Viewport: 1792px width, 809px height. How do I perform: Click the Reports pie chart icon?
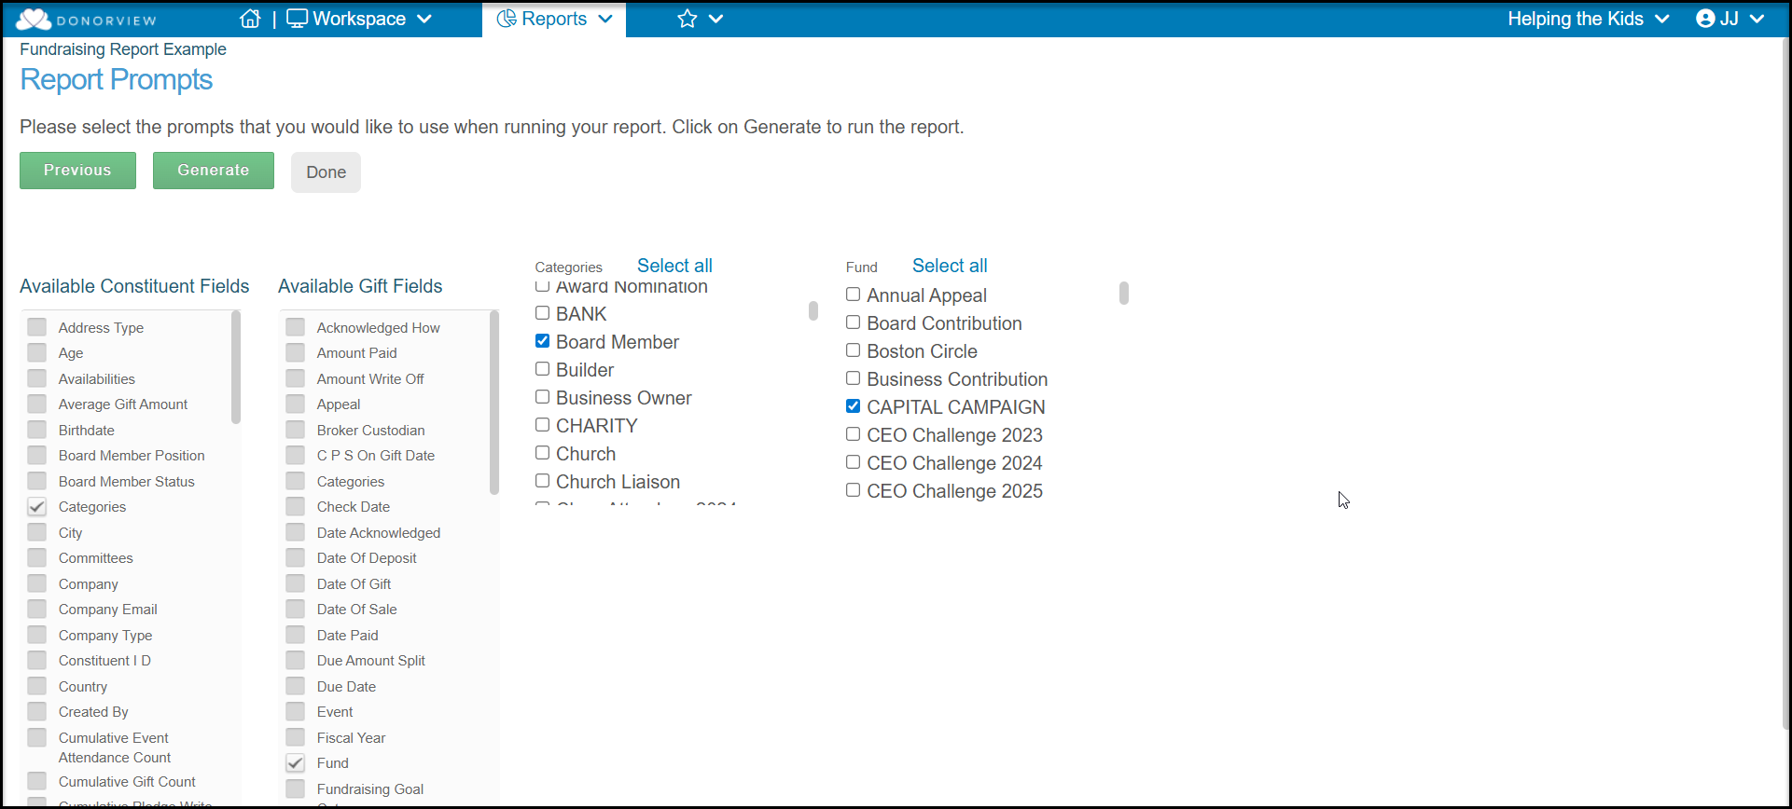coord(507,19)
